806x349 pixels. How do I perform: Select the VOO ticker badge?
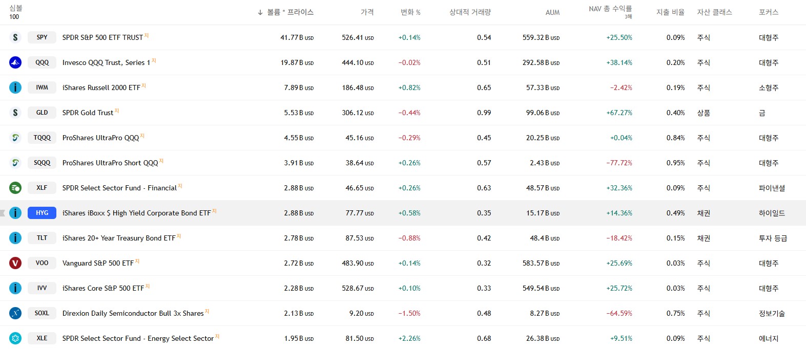[42, 263]
